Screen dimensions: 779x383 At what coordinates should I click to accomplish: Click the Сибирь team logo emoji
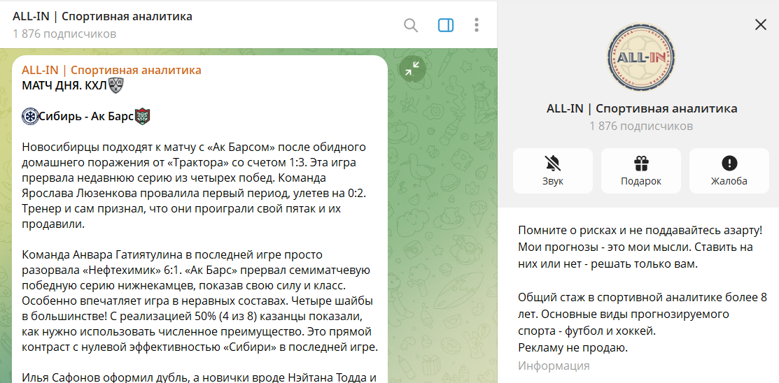point(30,116)
